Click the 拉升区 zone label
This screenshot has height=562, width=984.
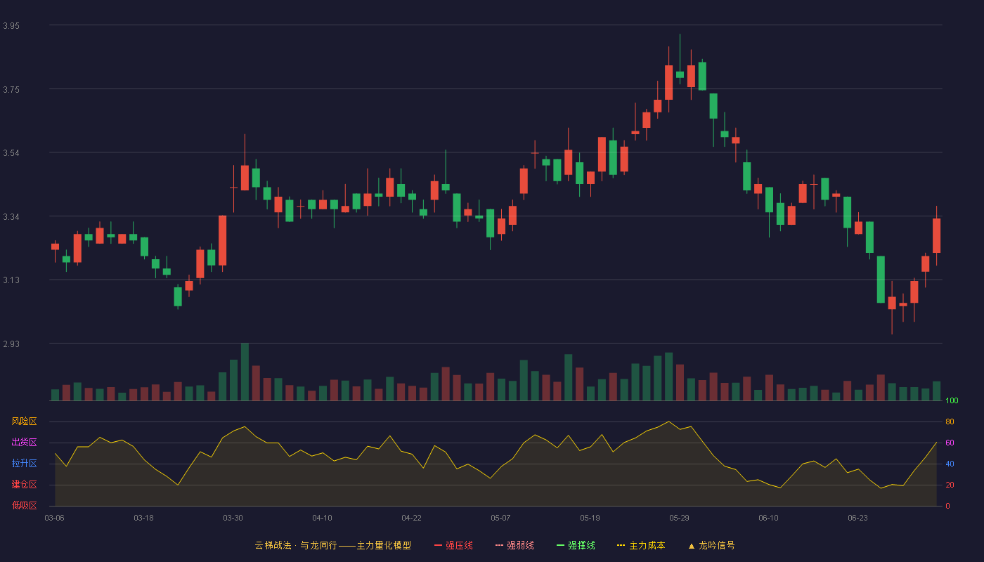24,464
